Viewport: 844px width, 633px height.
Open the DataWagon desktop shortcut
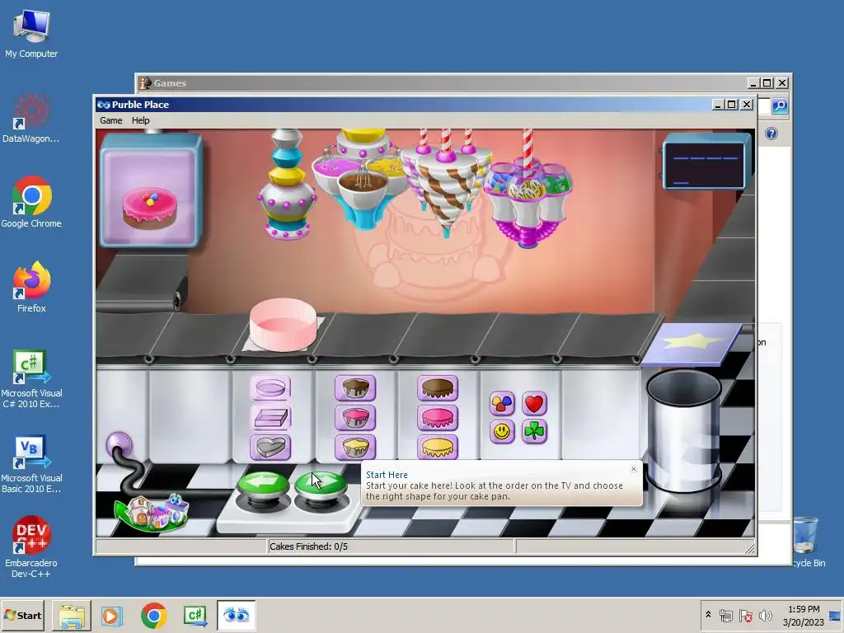(31, 119)
